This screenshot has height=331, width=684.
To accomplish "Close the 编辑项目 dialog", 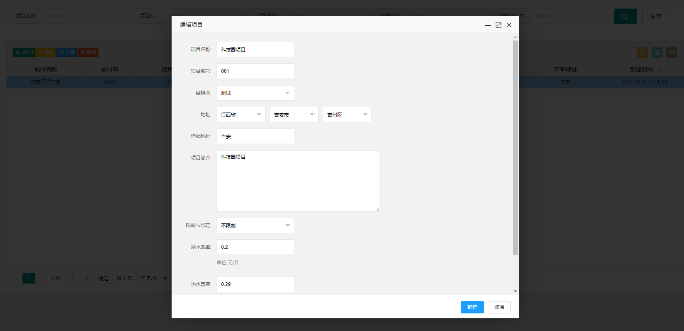I will coord(509,25).
